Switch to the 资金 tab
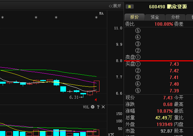 coord(155,17)
